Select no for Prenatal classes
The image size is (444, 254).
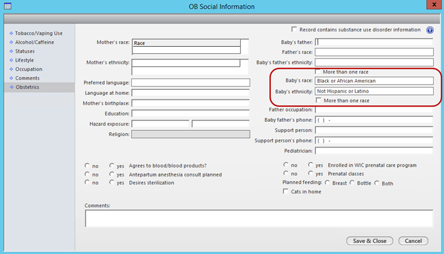point(286,173)
